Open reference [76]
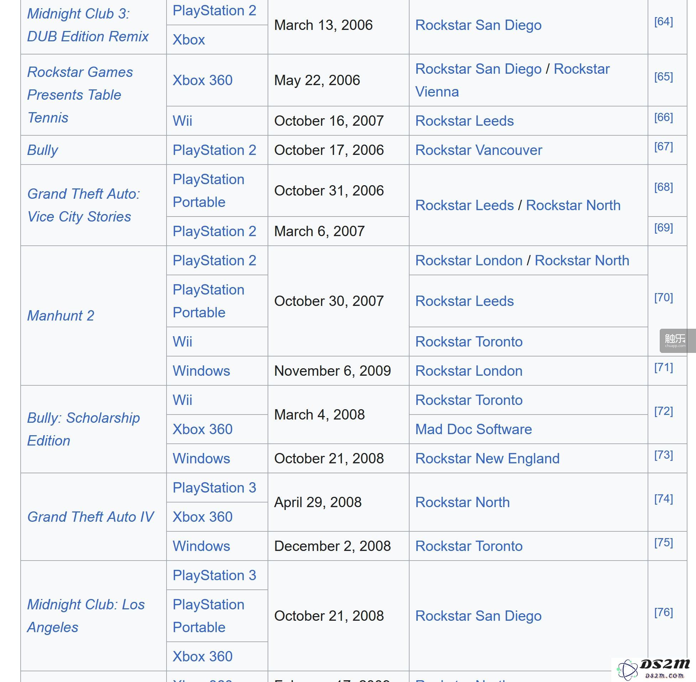This screenshot has width=696, height=682. (663, 612)
